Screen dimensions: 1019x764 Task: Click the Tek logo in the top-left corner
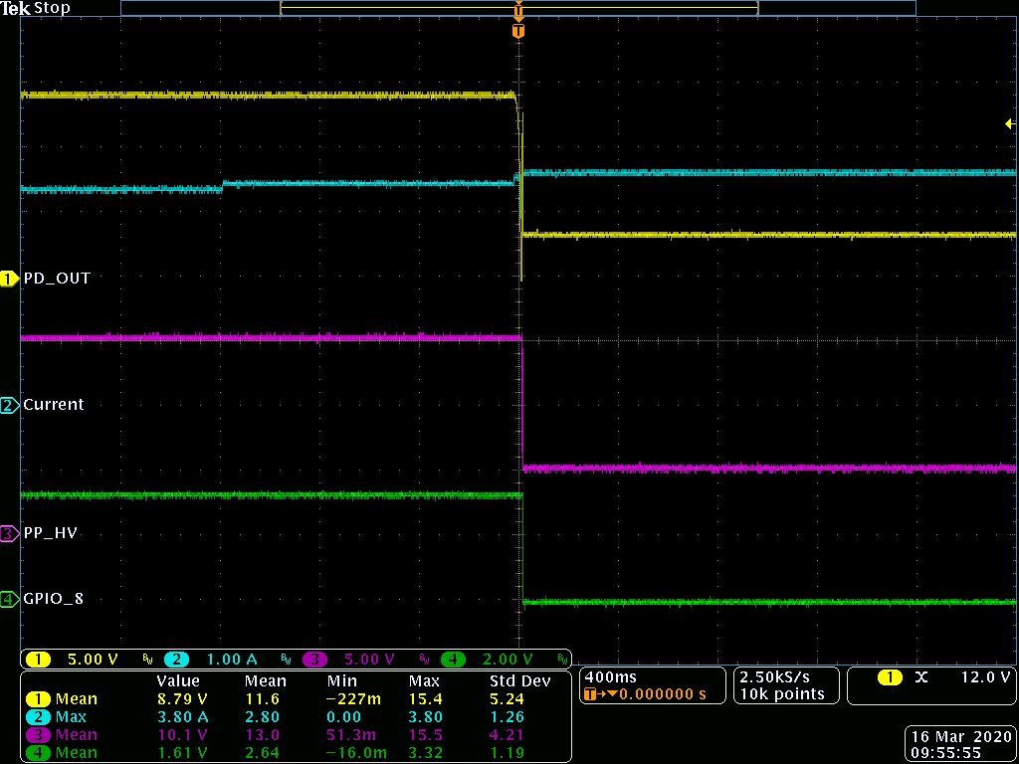(15, 9)
